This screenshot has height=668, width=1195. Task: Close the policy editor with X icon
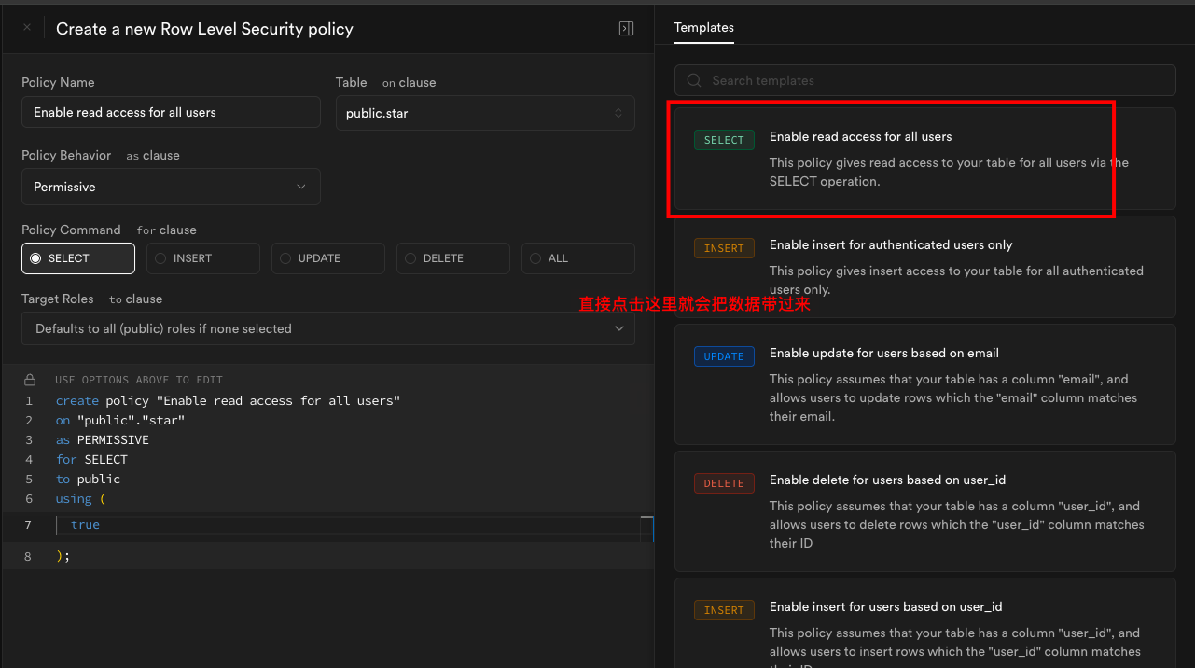pos(27,28)
